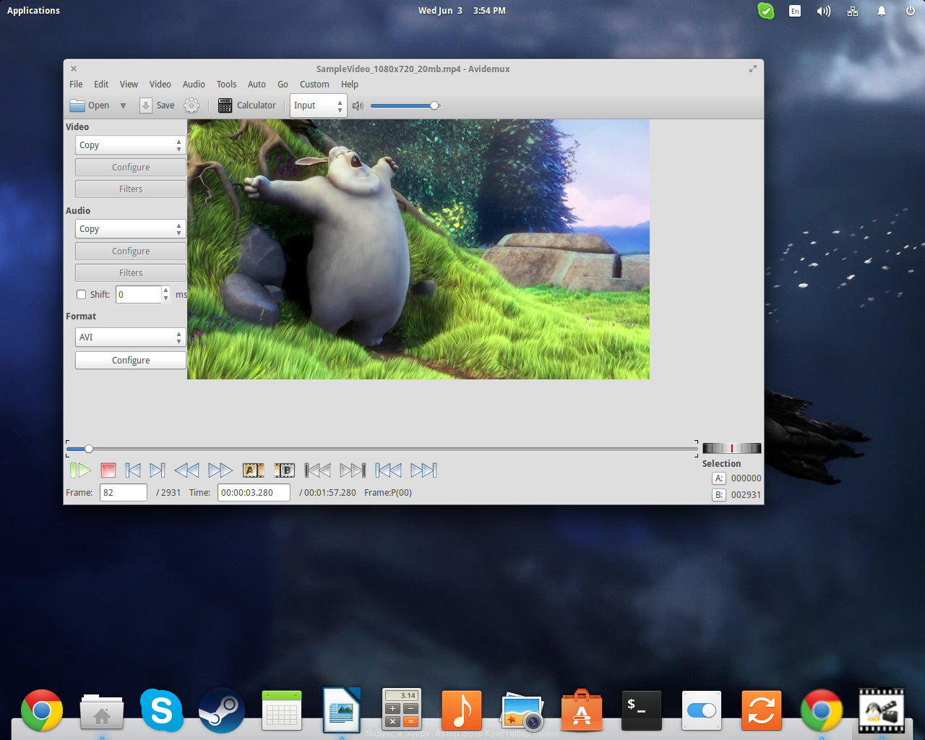Click the video preview area
This screenshot has height=740, width=925.
coord(418,249)
